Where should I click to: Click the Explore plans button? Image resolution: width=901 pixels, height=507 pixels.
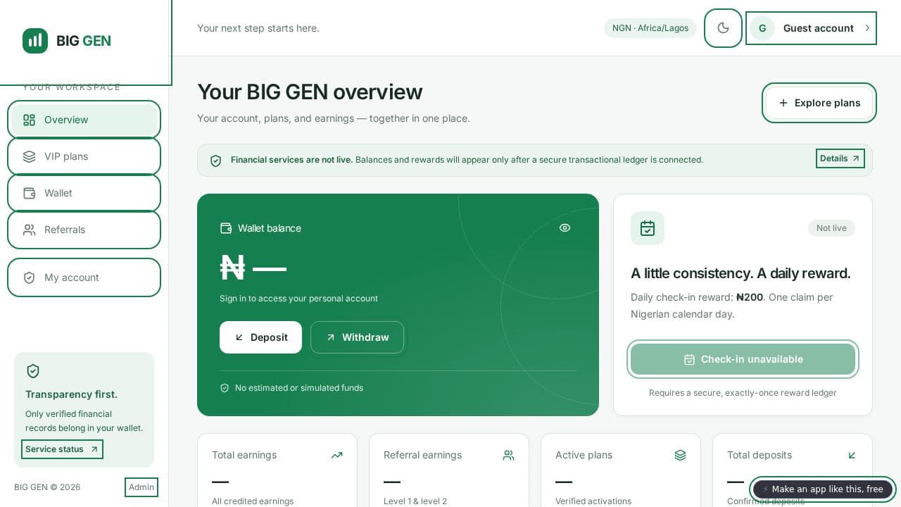819,103
